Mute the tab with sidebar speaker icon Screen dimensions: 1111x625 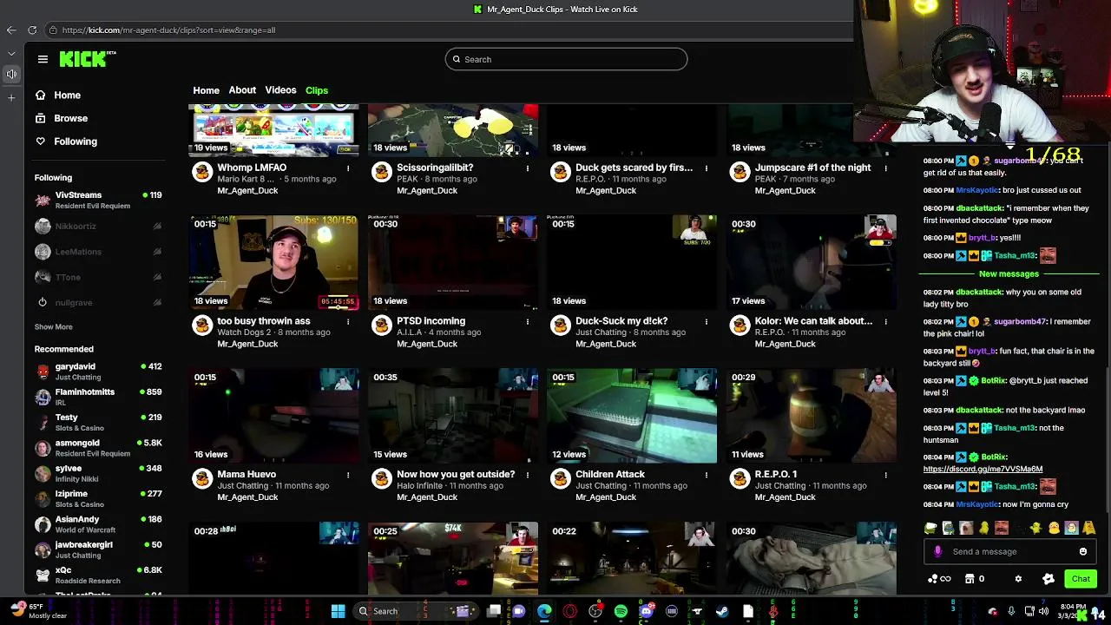11,74
